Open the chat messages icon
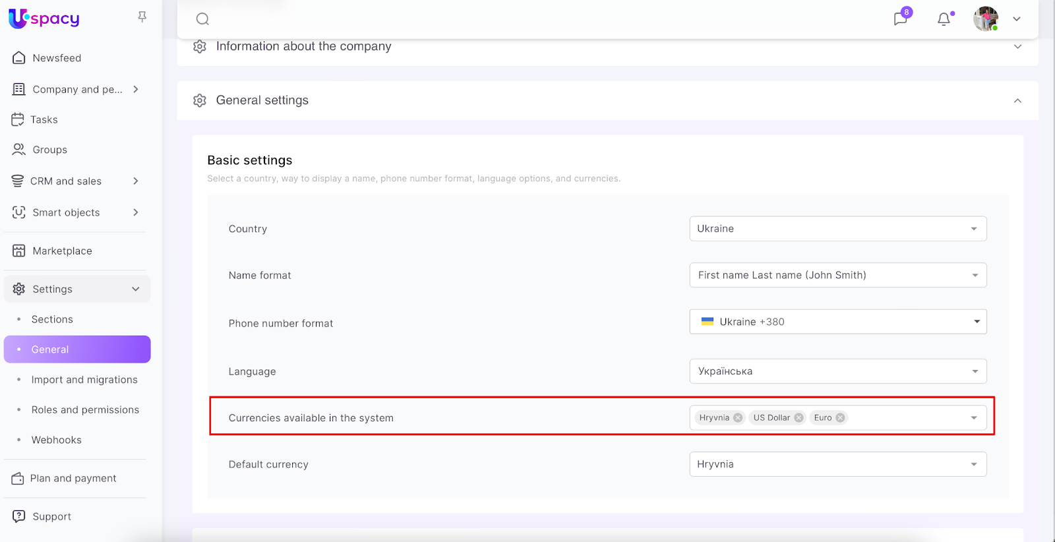The image size is (1055, 542). click(901, 18)
